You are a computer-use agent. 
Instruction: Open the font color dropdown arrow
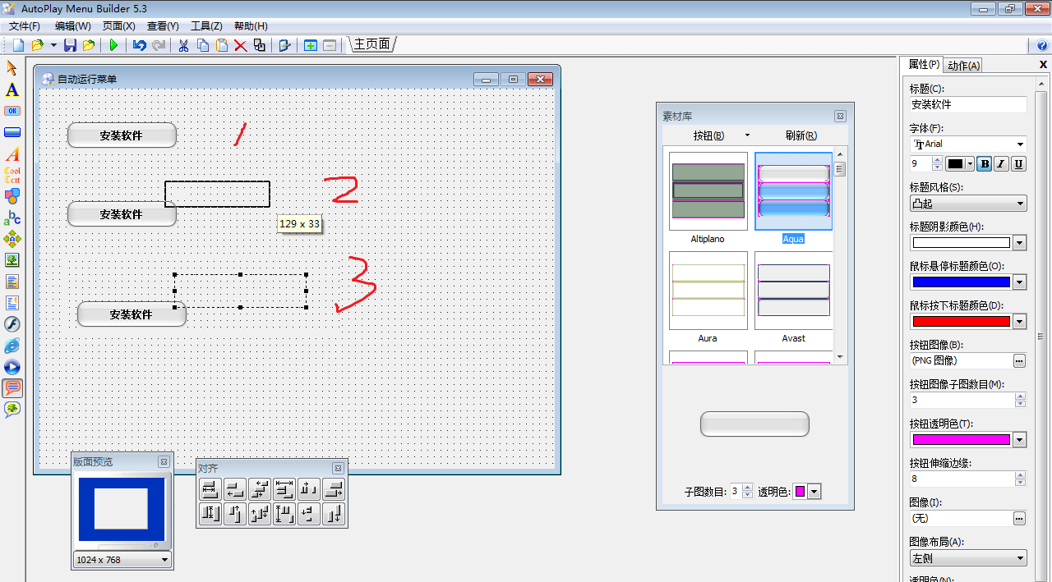click(970, 164)
